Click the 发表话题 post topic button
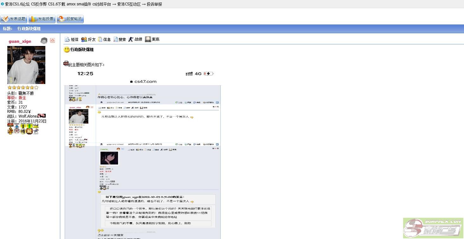 [x=13, y=19]
